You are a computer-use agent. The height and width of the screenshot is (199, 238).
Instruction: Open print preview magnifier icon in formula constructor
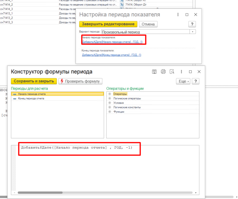pos(172,72)
